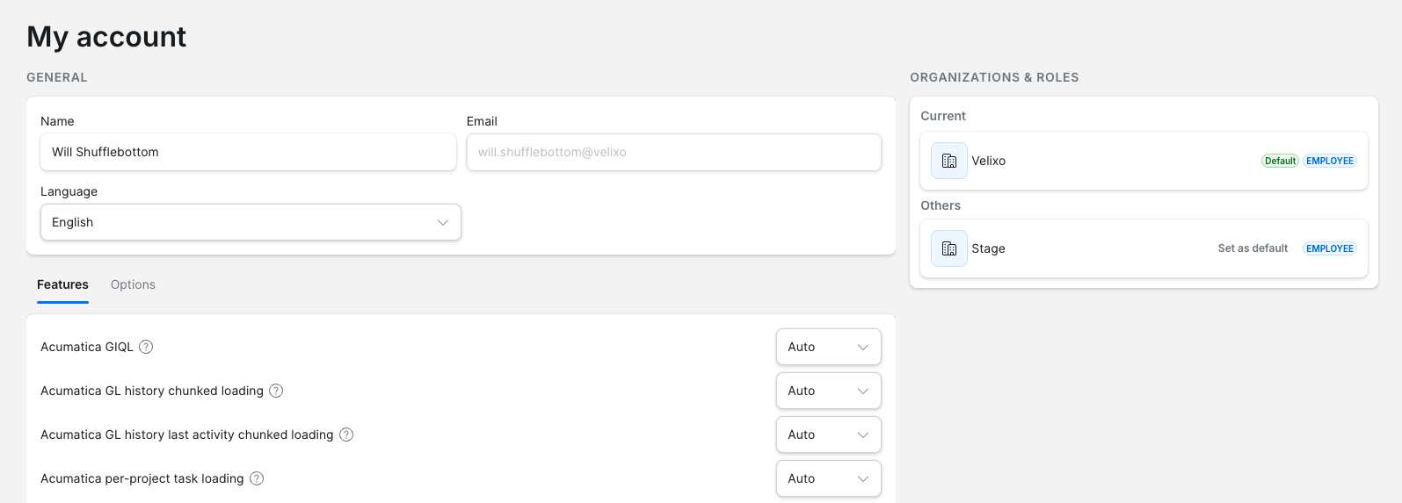Open the Language dropdown showing English

pos(251,222)
